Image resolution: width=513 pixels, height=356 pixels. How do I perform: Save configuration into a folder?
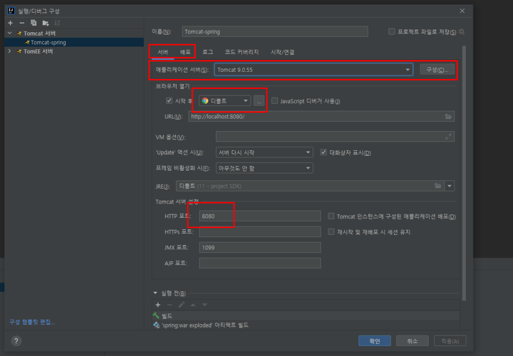coord(45,23)
